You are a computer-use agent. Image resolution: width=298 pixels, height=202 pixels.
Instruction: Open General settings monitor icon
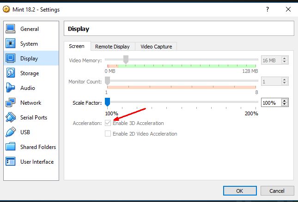click(x=11, y=29)
